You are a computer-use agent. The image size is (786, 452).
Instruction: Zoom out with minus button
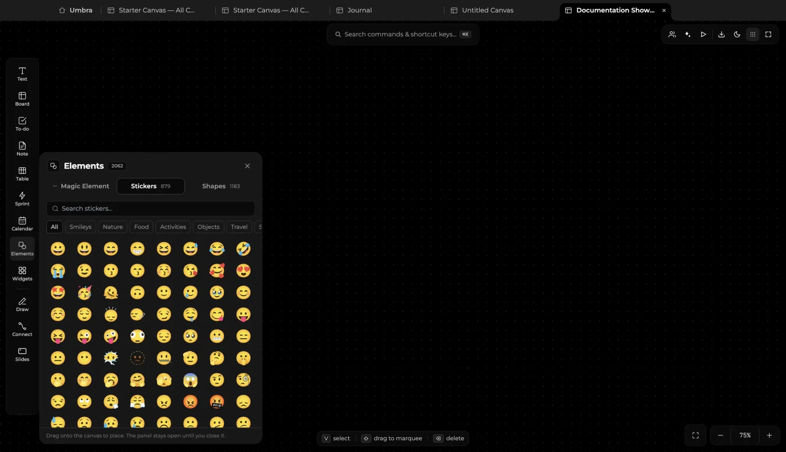(720, 435)
